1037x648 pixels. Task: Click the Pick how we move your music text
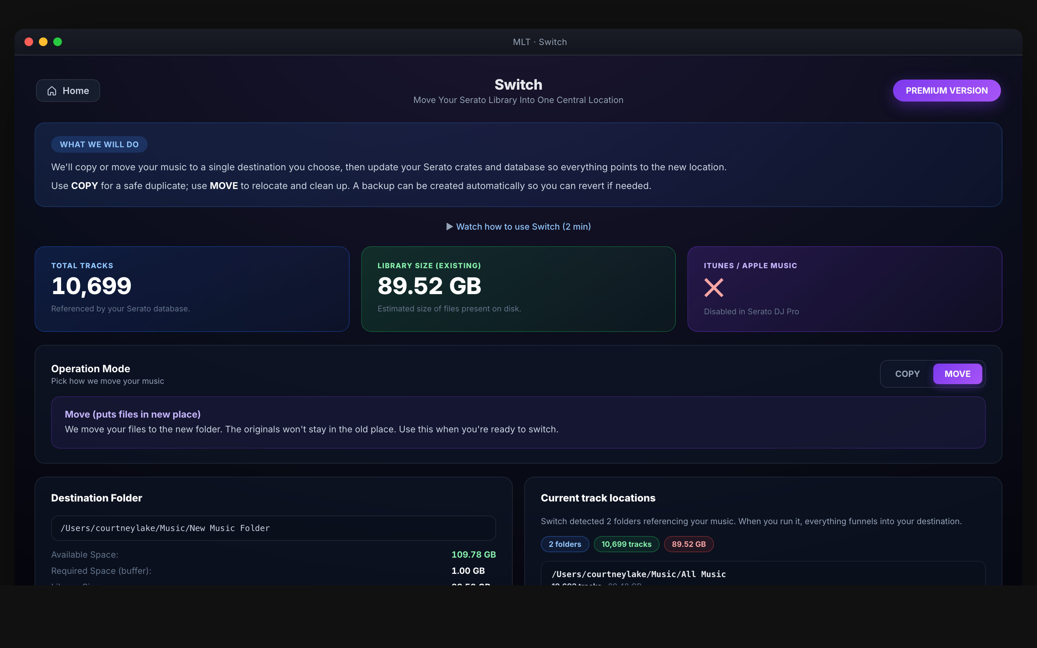point(108,381)
